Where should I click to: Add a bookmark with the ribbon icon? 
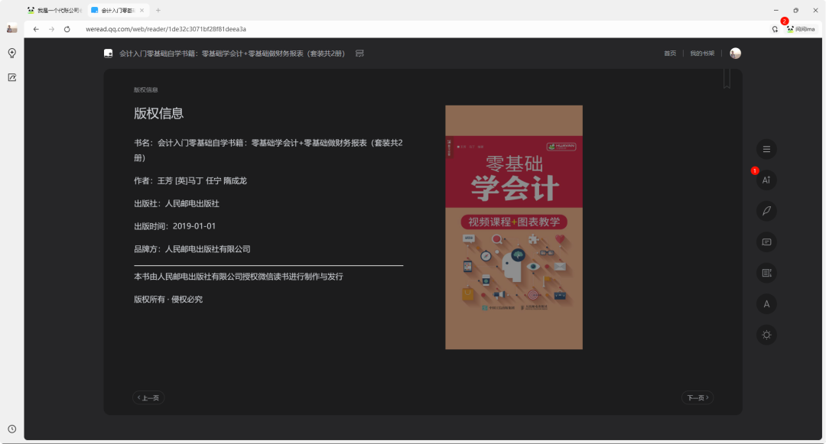coord(727,79)
